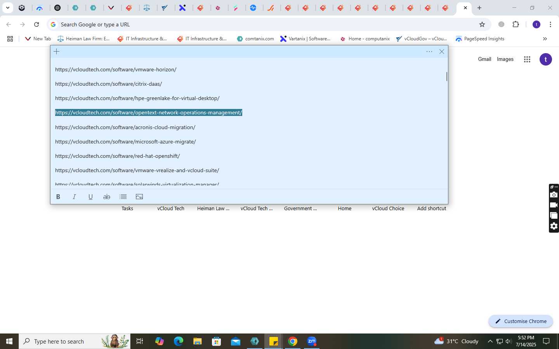Open Chrome tab search dropdown arrow

click(7, 8)
